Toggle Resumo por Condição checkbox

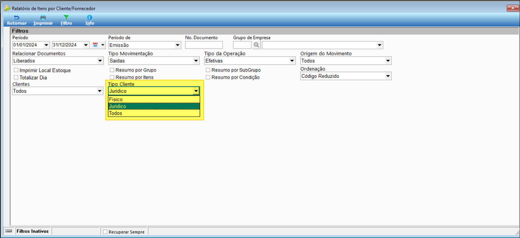pyautogui.click(x=208, y=77)
